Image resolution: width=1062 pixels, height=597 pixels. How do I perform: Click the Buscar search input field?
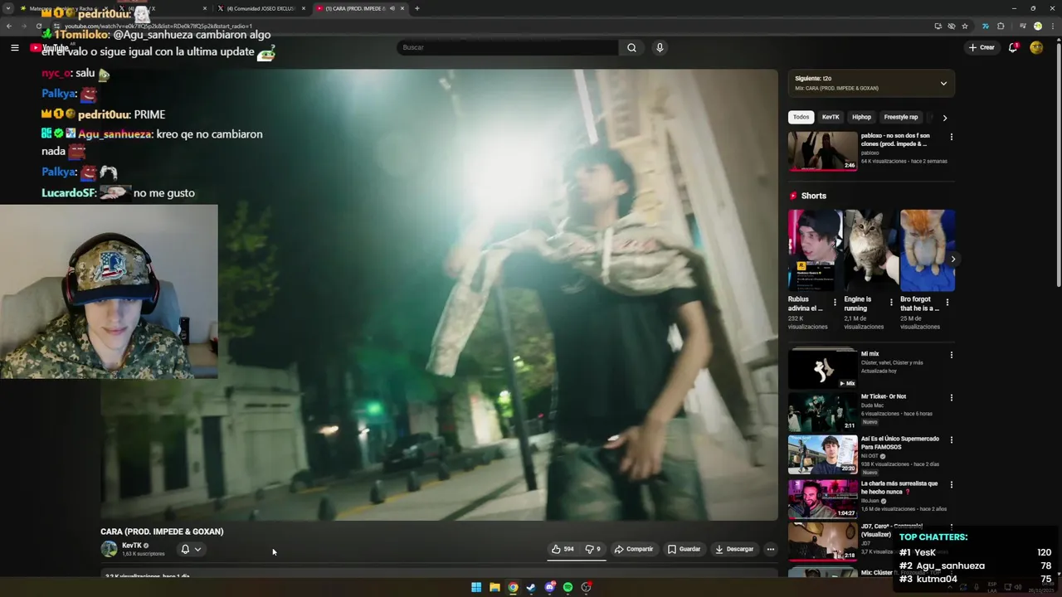[x=508, y=48]
